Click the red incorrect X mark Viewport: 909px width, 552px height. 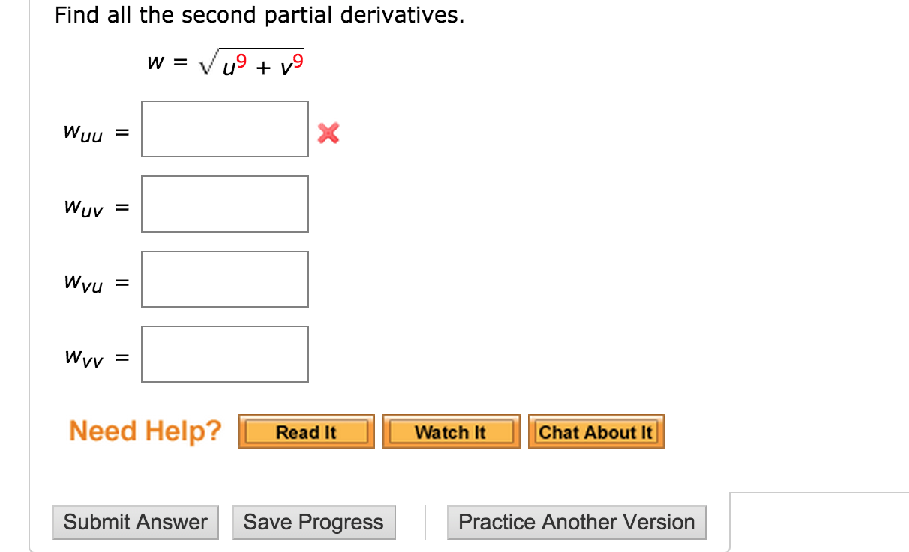[328, 134]
